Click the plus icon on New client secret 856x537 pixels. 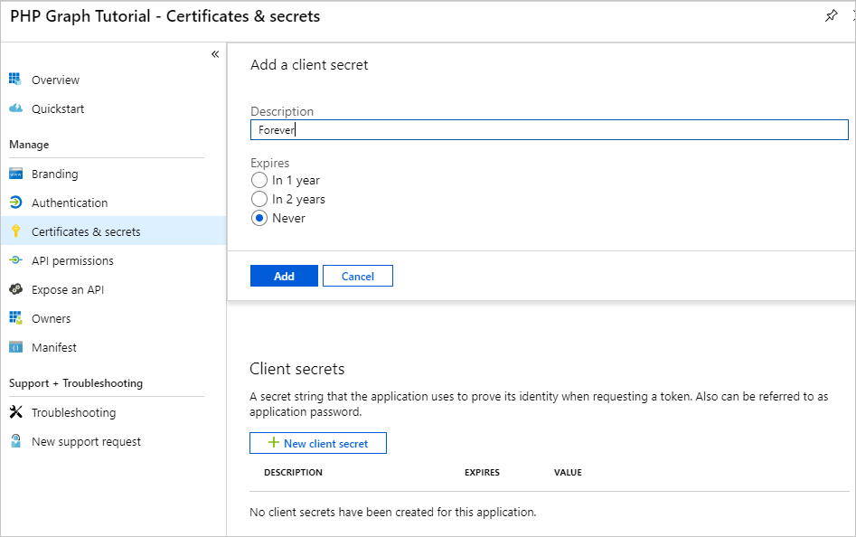(274, 443)
